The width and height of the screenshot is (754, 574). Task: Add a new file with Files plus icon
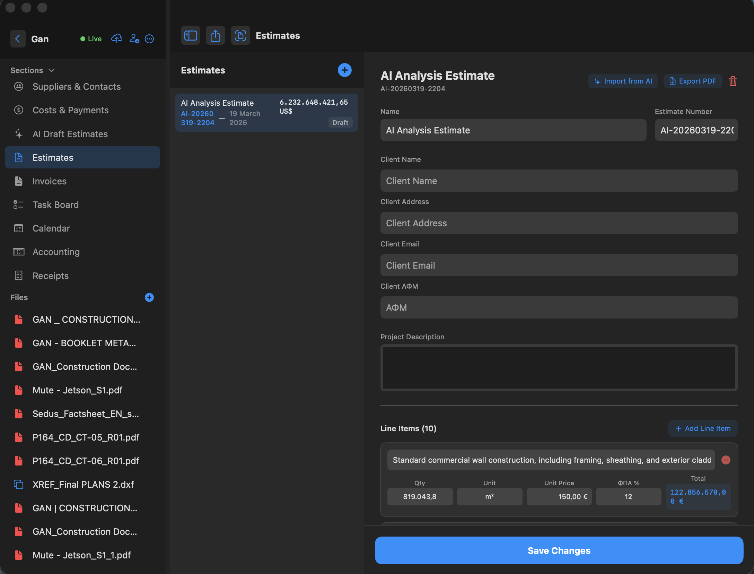point(149,297)
